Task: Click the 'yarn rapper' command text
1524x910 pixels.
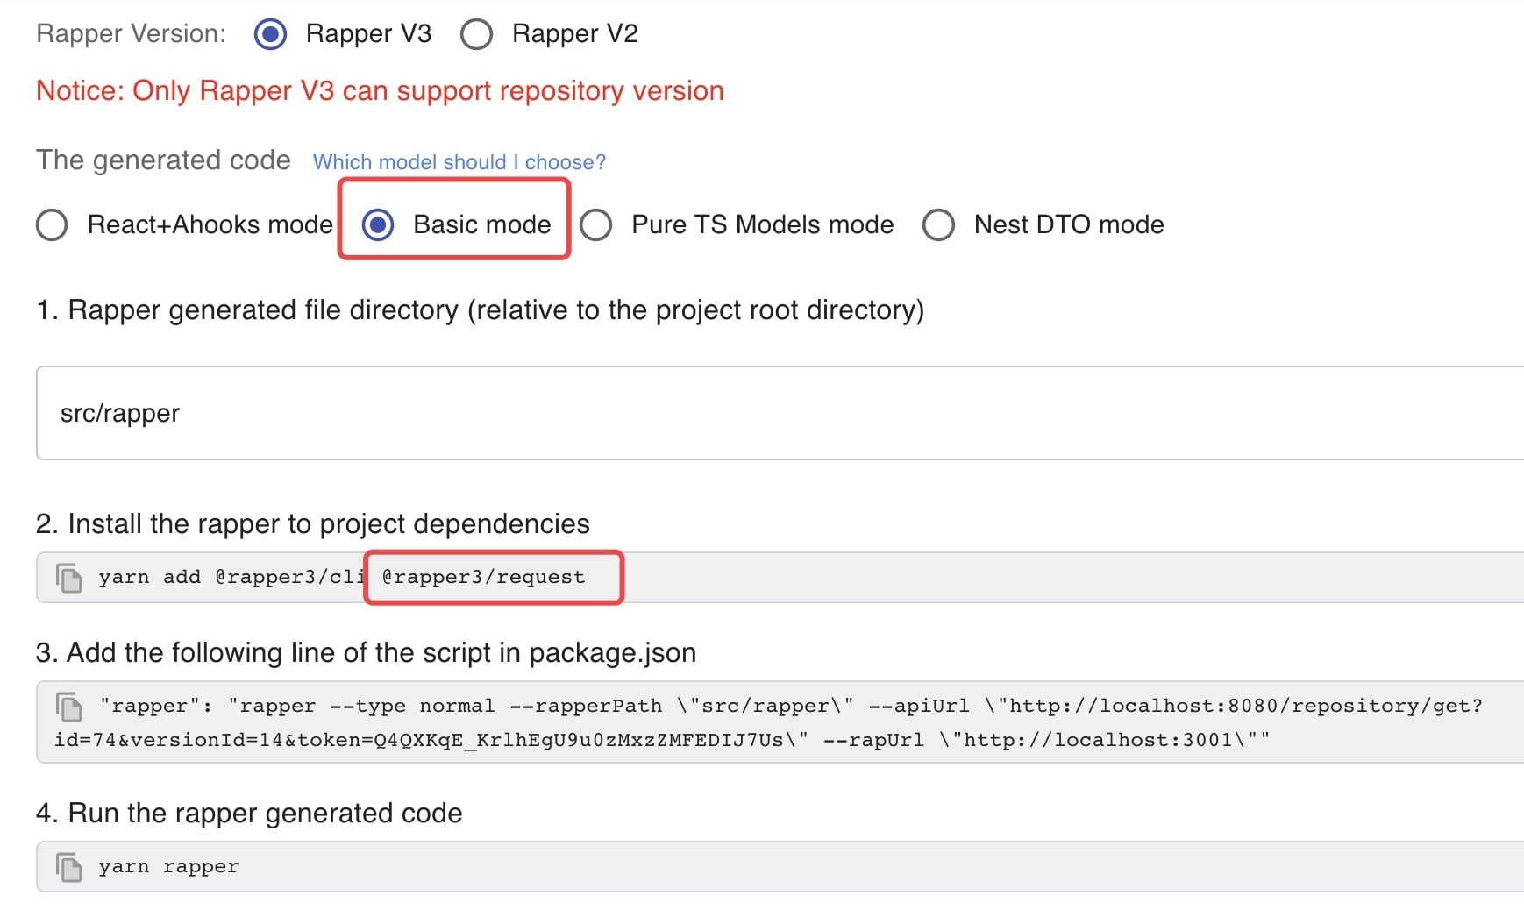Action: pyautogui.click(x=168, y=867)
